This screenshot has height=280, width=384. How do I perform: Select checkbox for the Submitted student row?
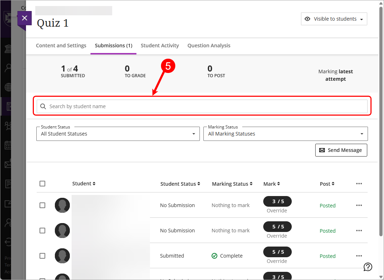pyautogui.click(x=42, y=256)
